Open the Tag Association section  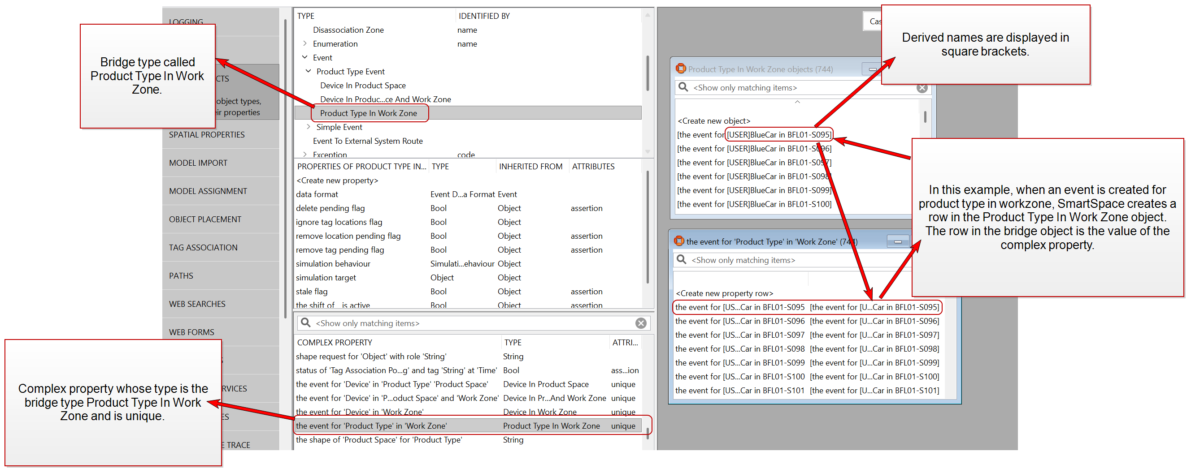[x=221, y=247]
